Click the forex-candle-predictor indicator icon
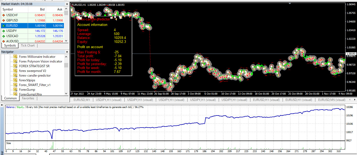The height and width of the screenshot is (155, 357). [15, 76]
